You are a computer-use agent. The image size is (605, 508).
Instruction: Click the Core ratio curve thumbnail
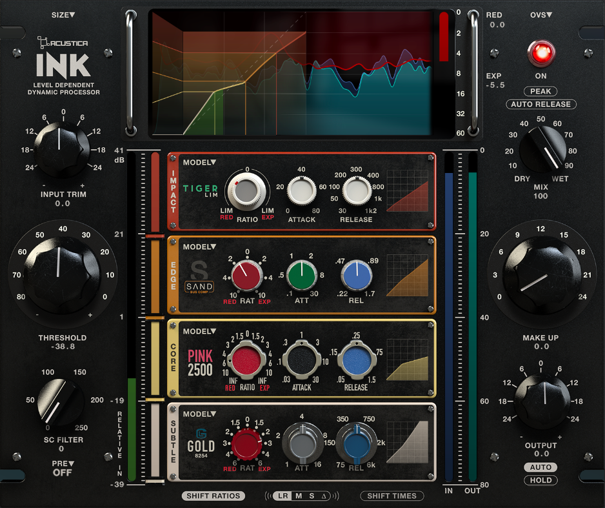[408, 360]
